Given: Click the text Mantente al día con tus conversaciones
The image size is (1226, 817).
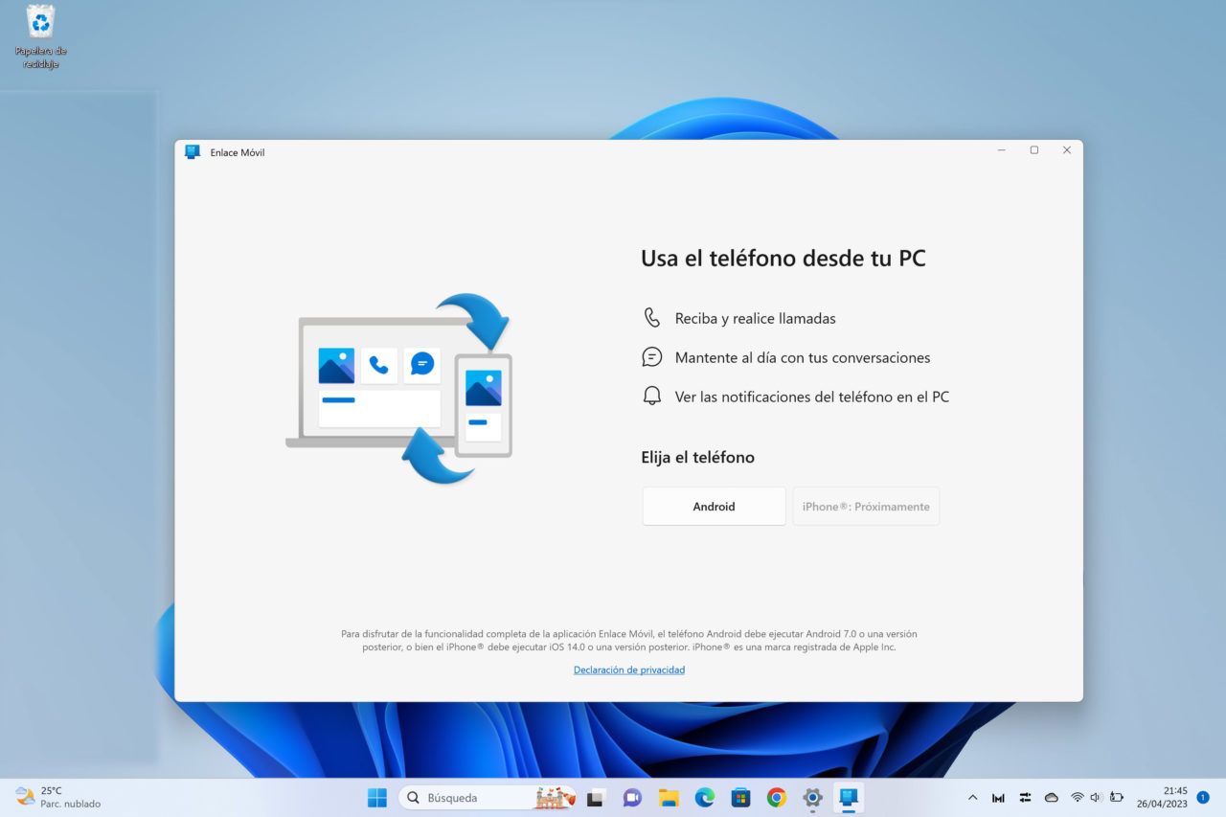Looking at the screenshot, I should [803, 357].
